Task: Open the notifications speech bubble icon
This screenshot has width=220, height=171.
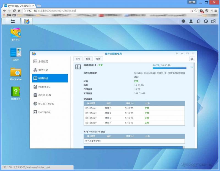Action: pos(183,21)
